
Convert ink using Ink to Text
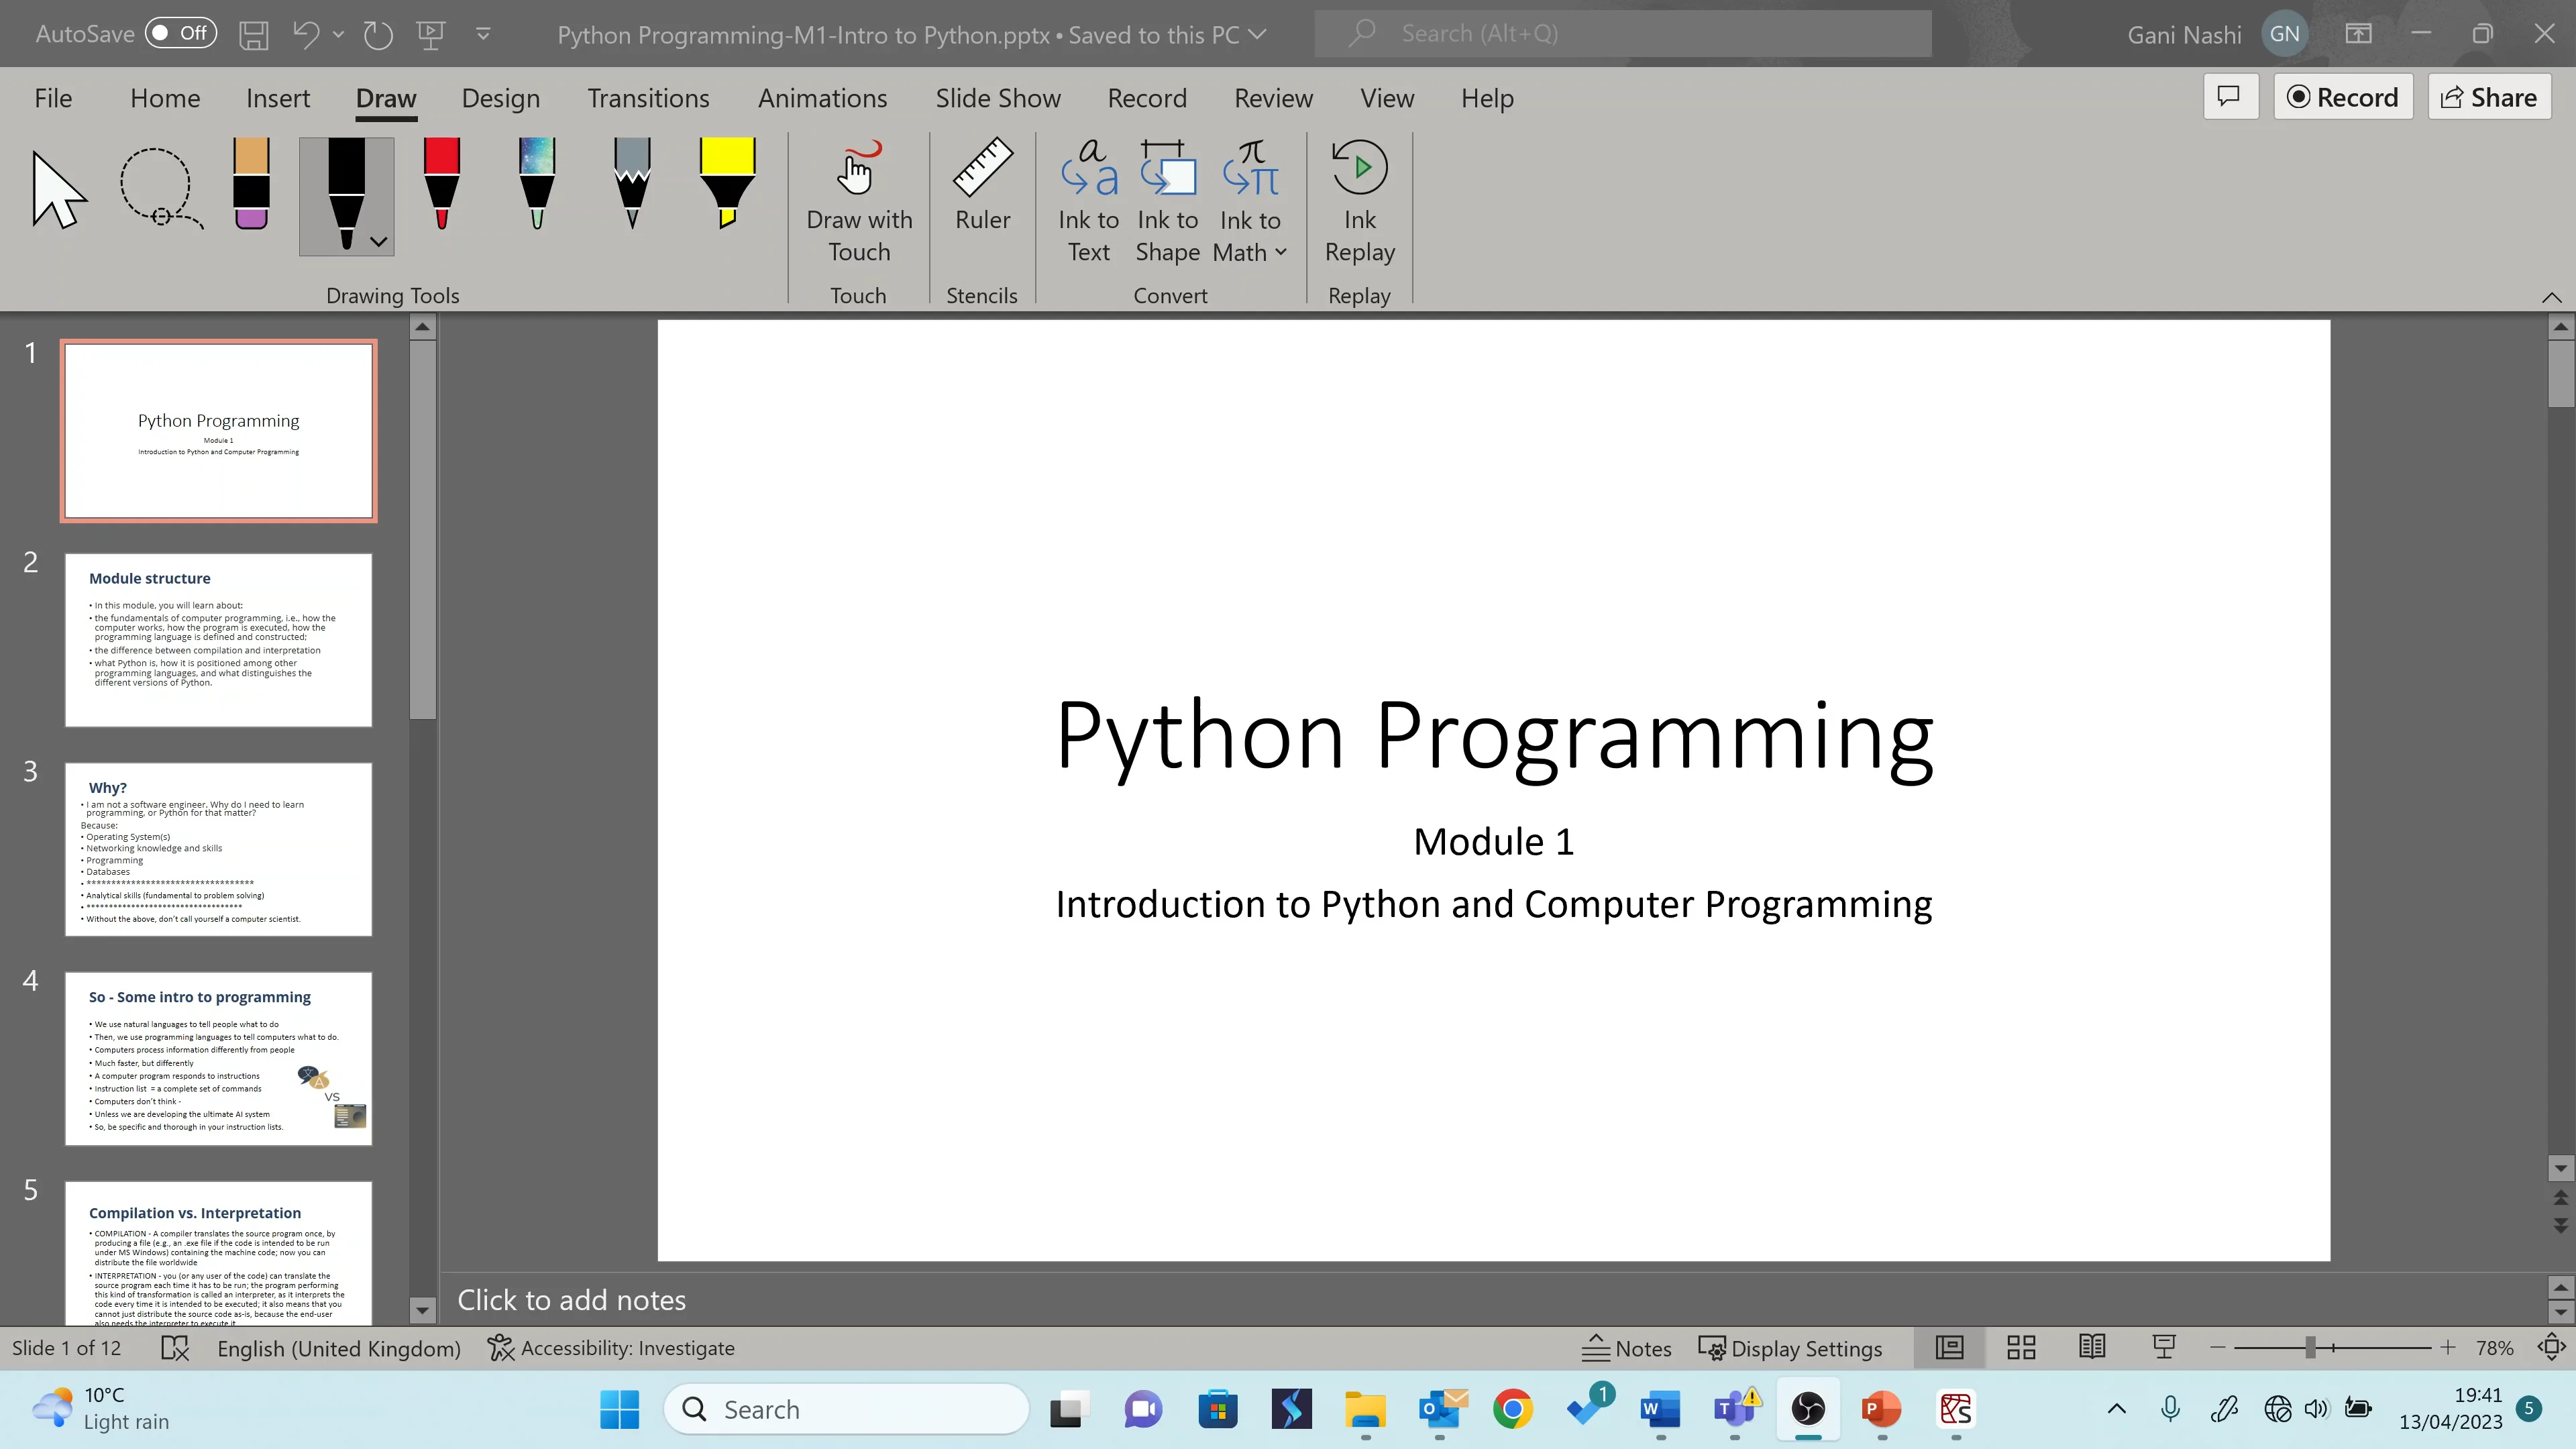coord(1088,200)
